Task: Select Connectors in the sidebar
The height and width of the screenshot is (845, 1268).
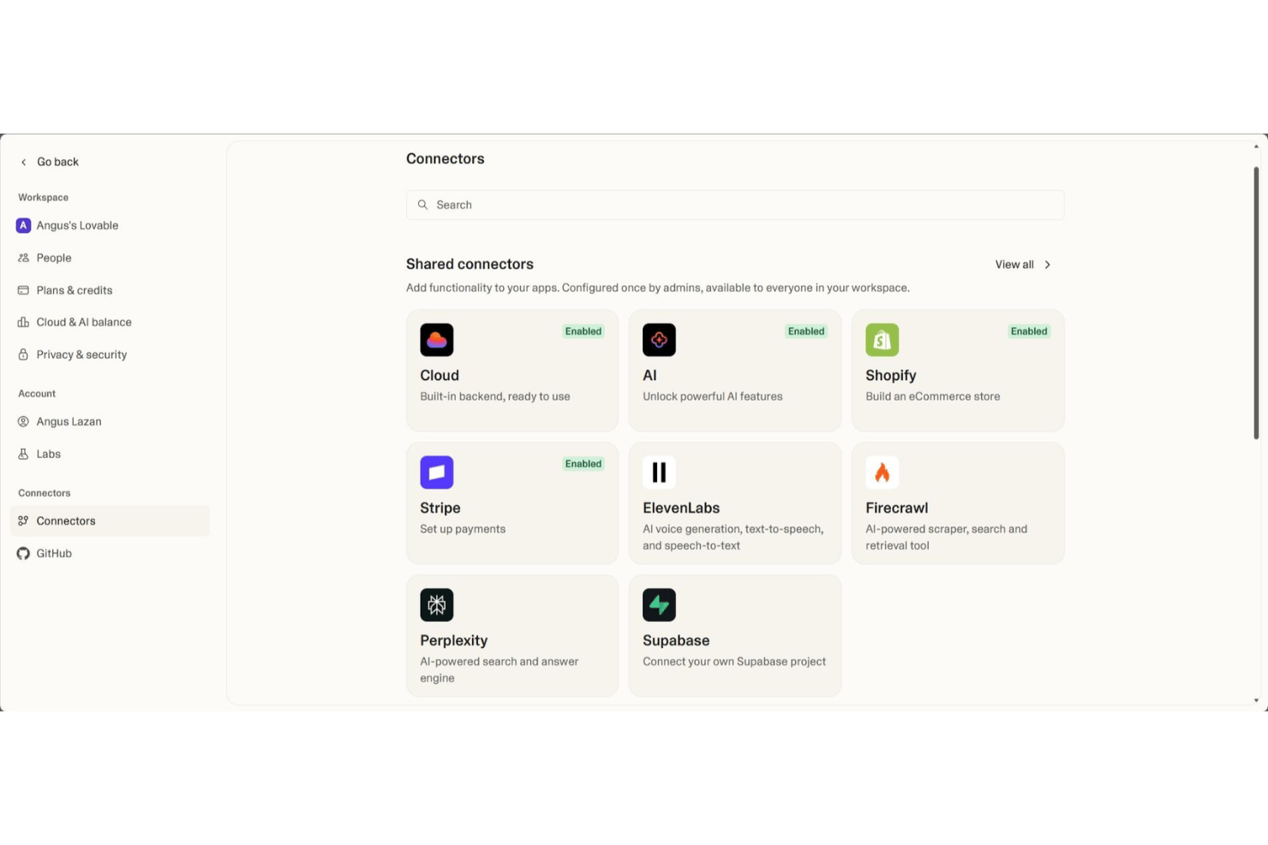Action: (x=110, y=521)
